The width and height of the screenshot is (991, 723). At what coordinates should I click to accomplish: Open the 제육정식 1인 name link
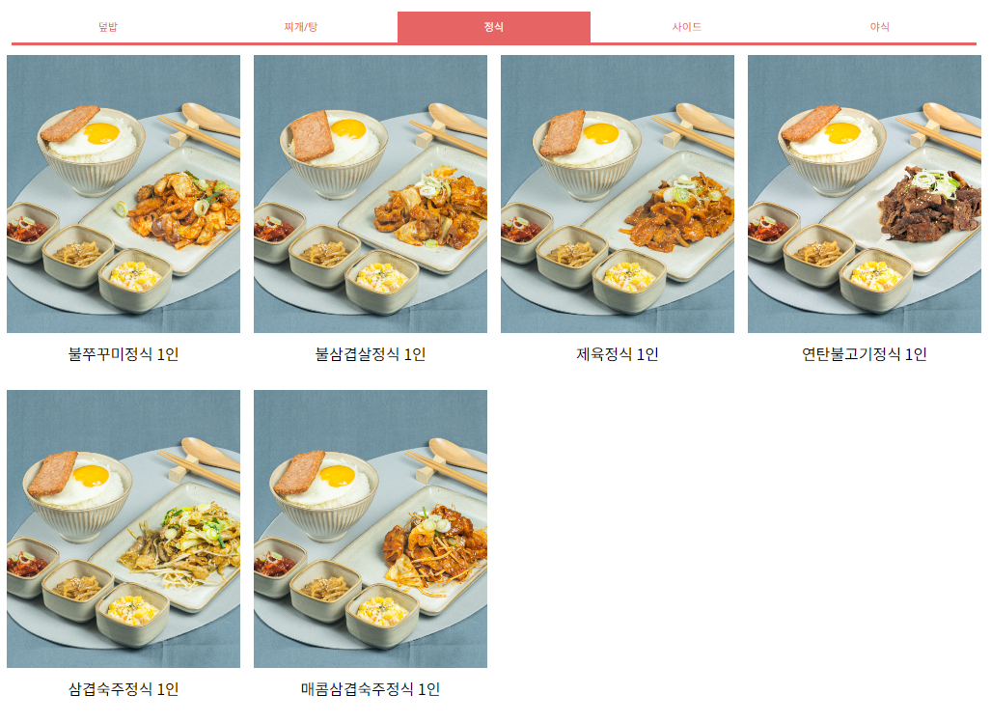click(618, 354)
